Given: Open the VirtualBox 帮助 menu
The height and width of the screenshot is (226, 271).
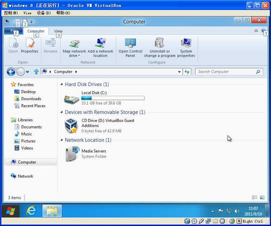Looking at the screenshot, I should coord(63,13).
